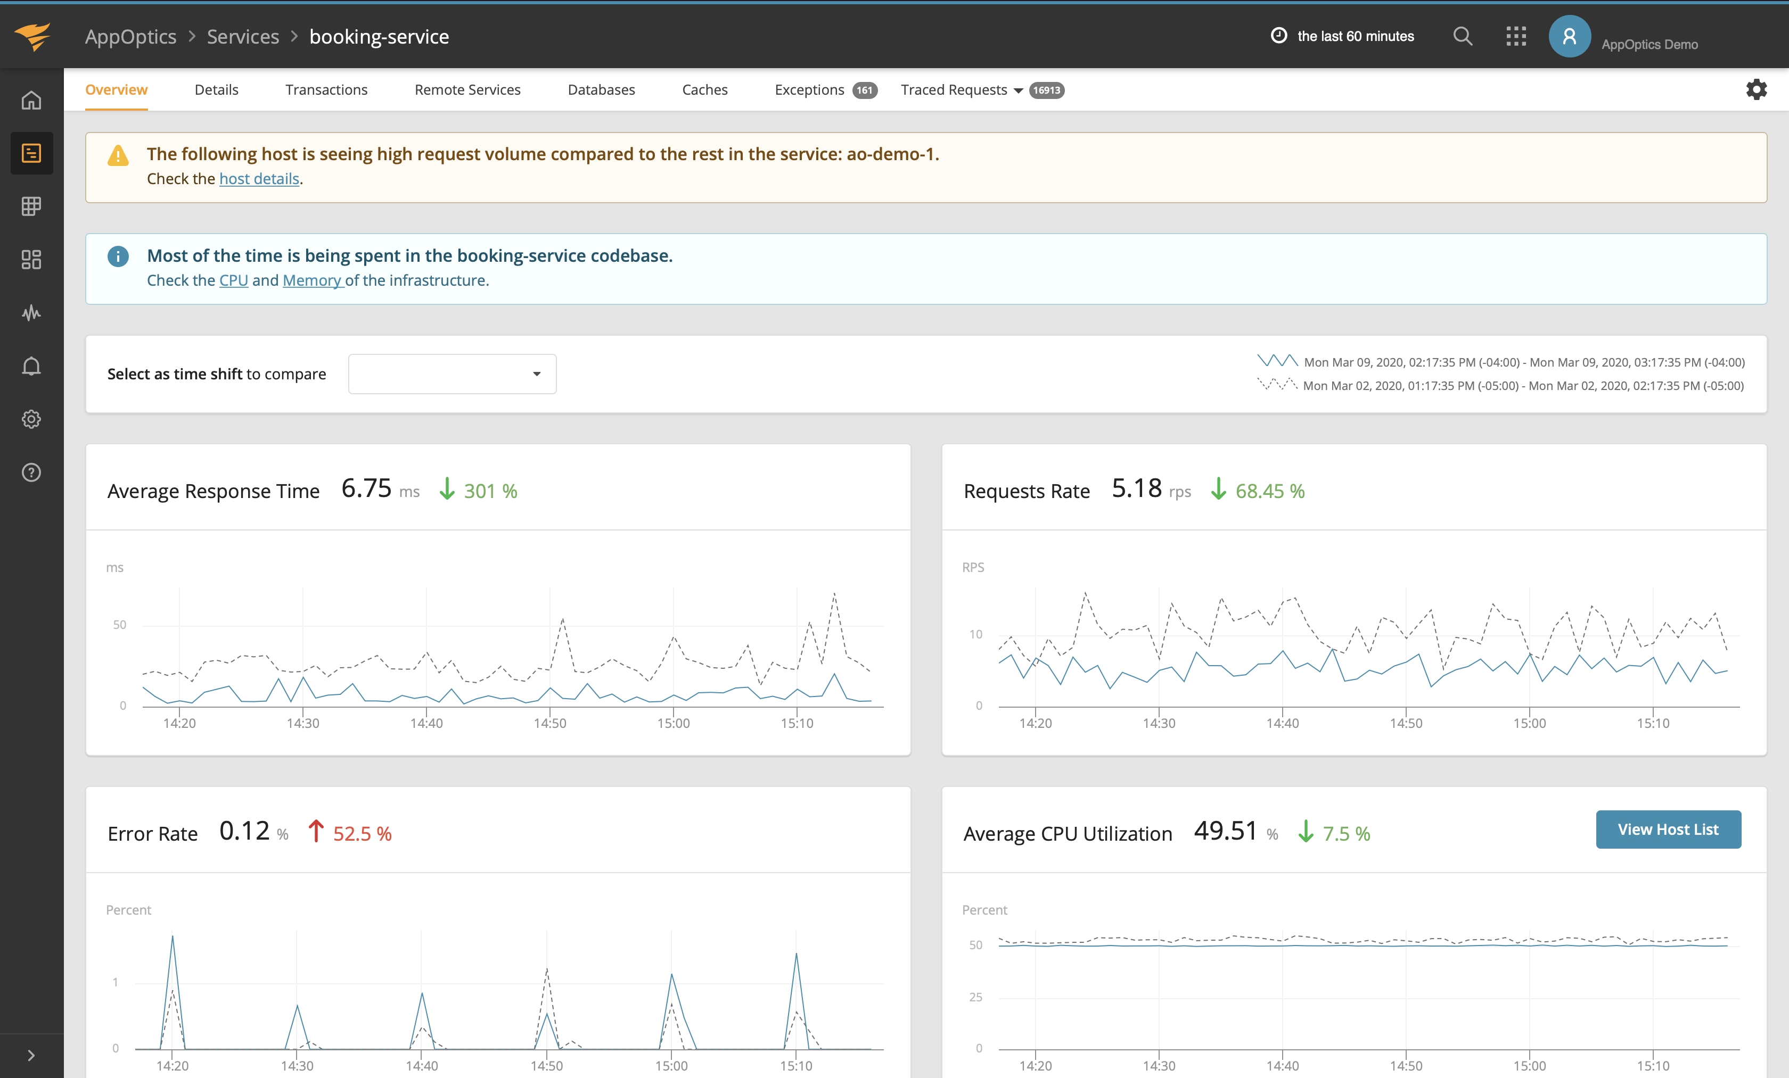The height and width of the screenshot is (1078, 1789).
Task: Open the Metrics pulse sidebar icon
Action: click(31, 313)
